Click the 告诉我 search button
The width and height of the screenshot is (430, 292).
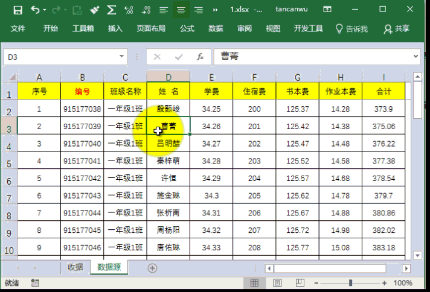pos(352,28)
